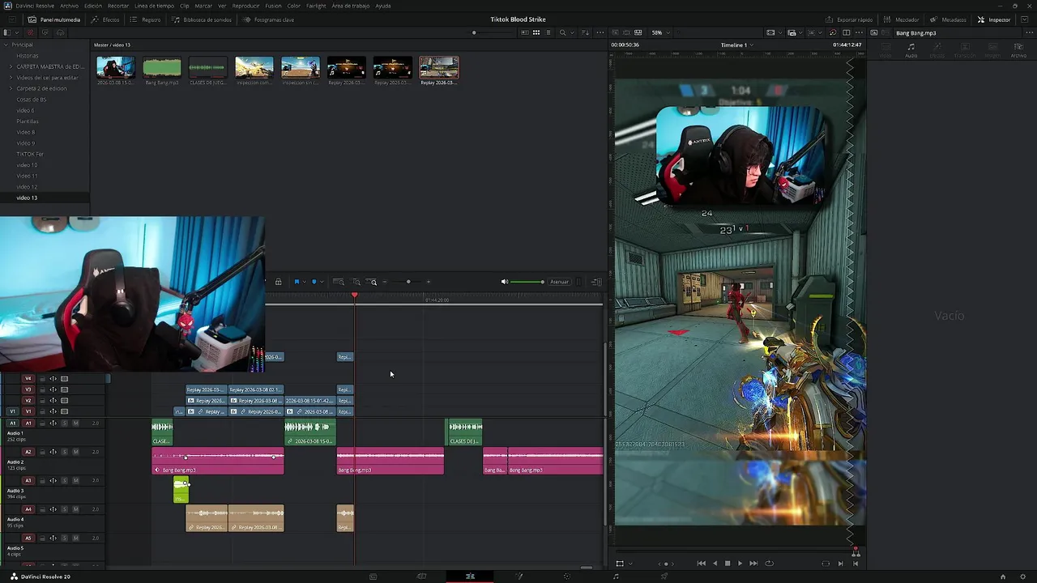Image resolution: width=1037 pixels, height=583 pixels.
Task: Mute Audio 4 track with M button
Action: (x=76, y=509)
